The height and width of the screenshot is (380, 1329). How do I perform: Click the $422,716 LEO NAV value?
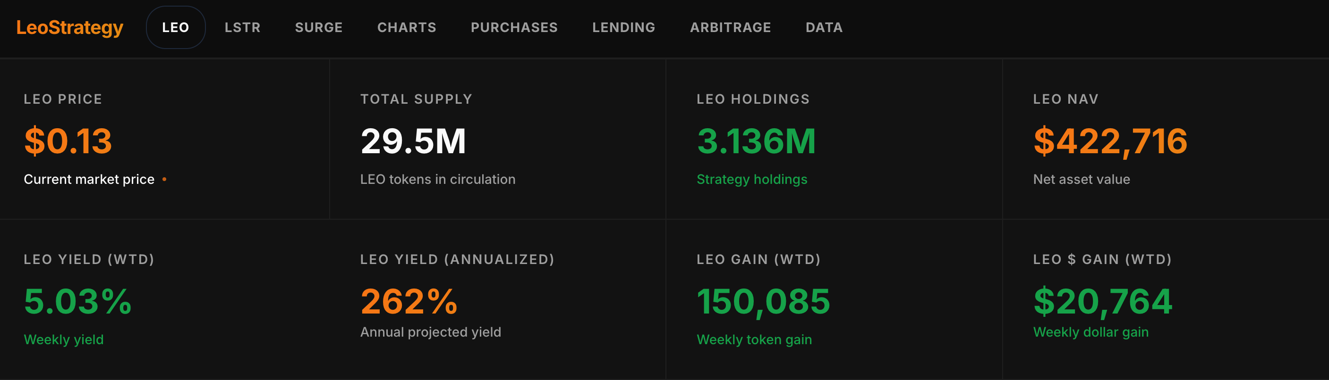click(1110, 141)
